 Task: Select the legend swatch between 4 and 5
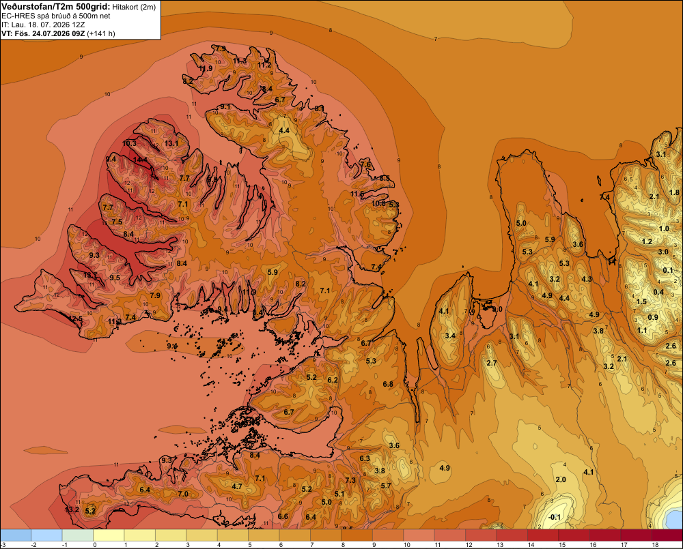pyautogui.click(x=233, y=535)
